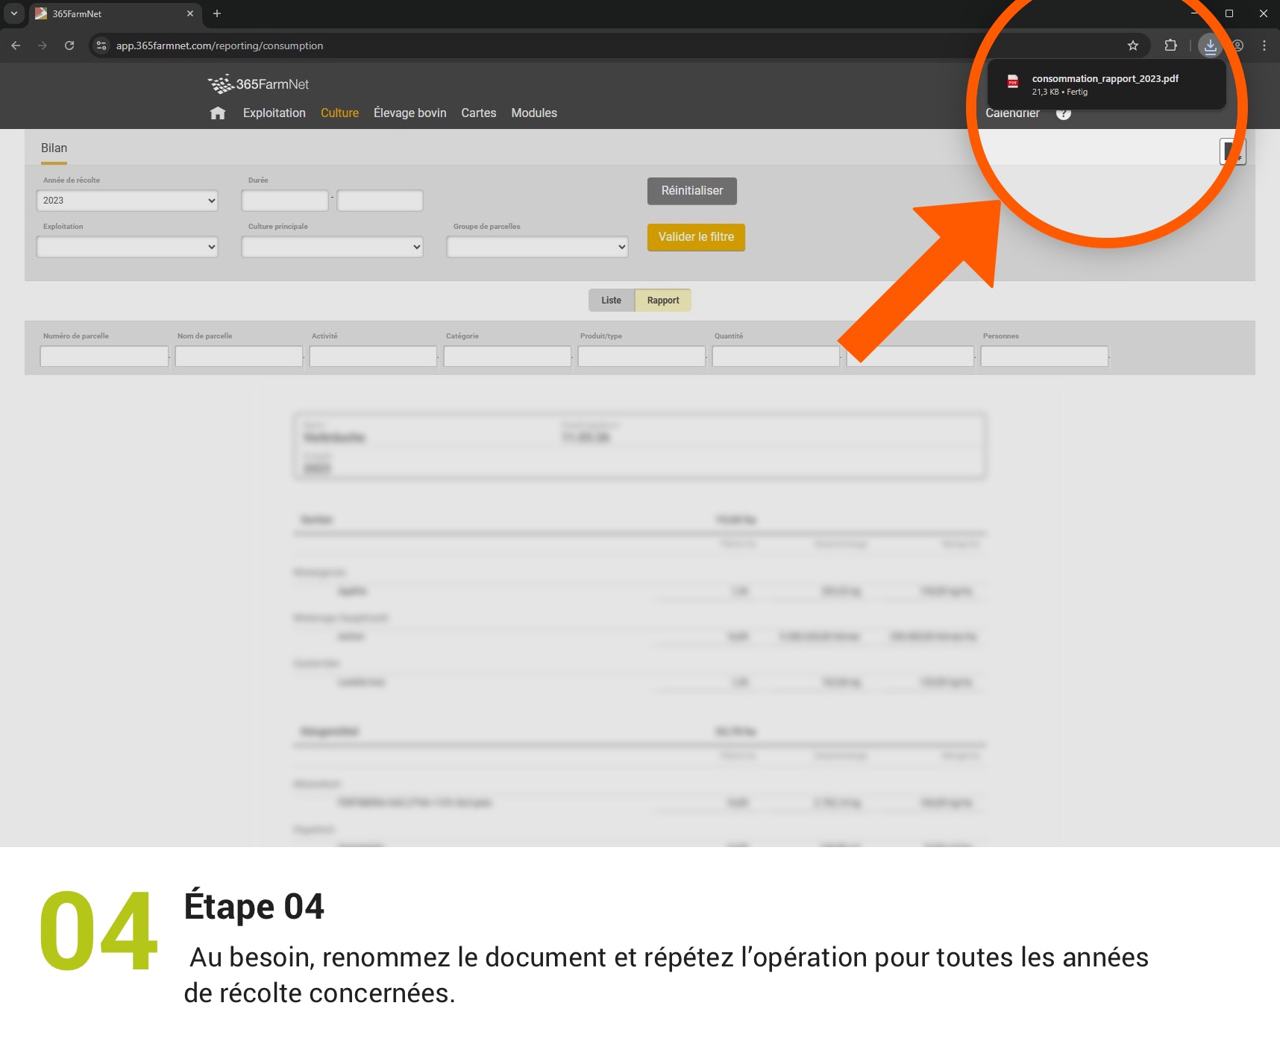Click the browser downloads icon
The height and width of the screenshot is (1038, 1280).
(x=1210, y=45)
